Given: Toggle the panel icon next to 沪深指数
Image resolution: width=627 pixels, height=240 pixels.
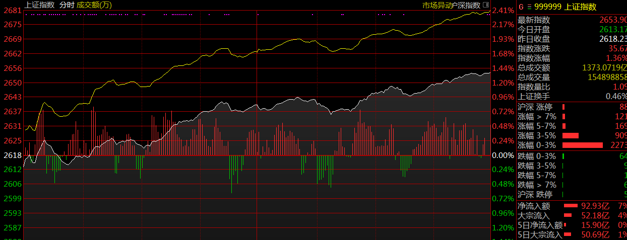Looking at the screenshot, I should click(486, 5).
